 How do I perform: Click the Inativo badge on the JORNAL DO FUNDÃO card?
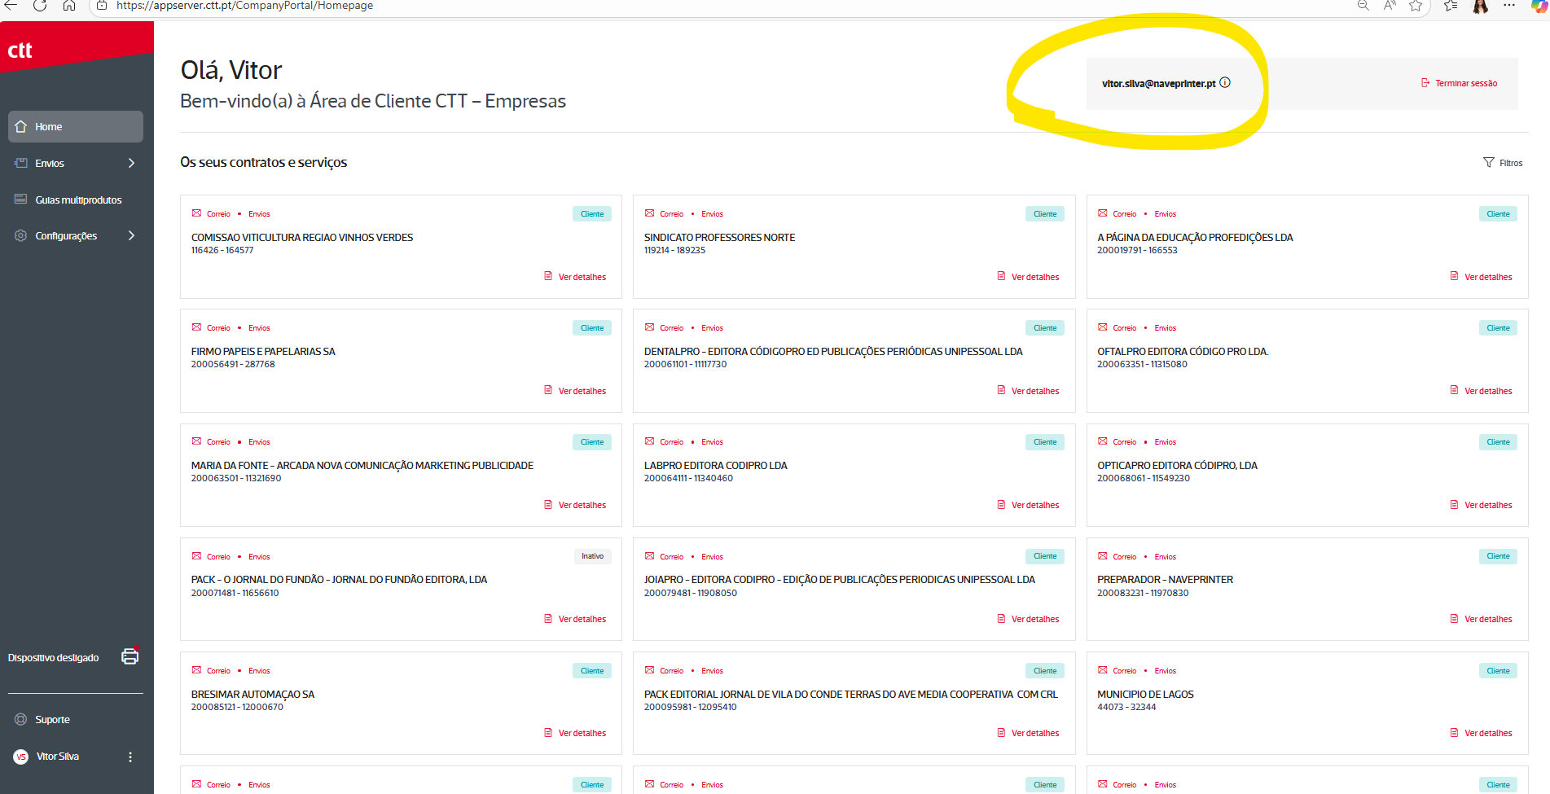tap(592, 556)
